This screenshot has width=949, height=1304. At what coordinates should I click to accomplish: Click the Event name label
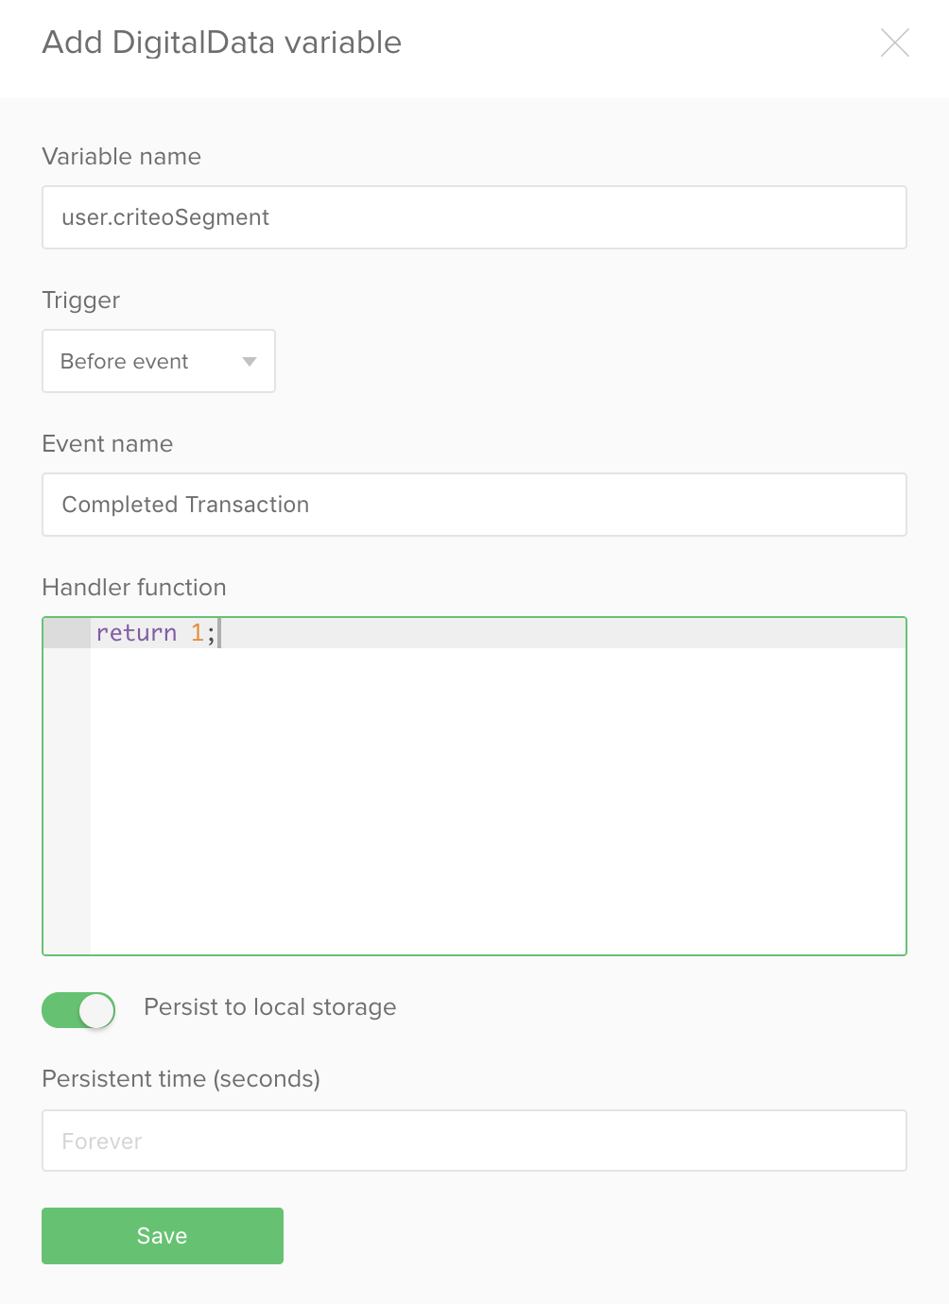108,444
